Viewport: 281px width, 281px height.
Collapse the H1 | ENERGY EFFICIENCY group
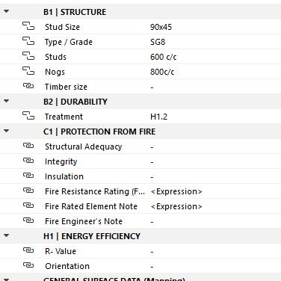(x=6, y=235)
